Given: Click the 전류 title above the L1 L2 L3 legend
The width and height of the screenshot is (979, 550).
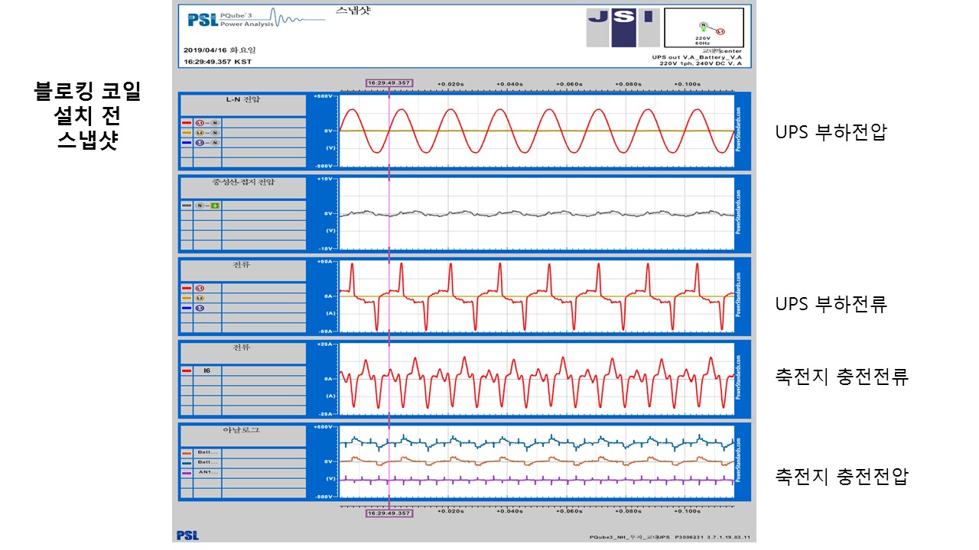Looking at the screenshot, I should [242, 265].
